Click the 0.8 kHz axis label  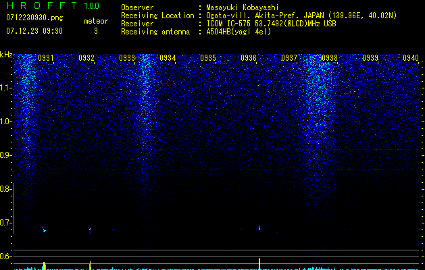coord(5,189)
